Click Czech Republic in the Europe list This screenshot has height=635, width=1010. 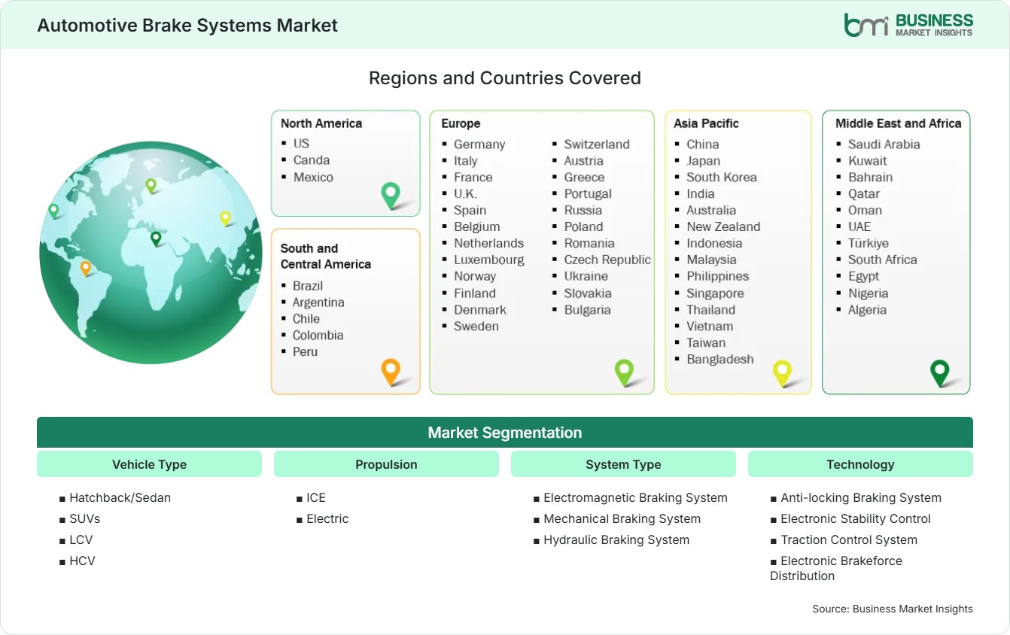[607, 260]
